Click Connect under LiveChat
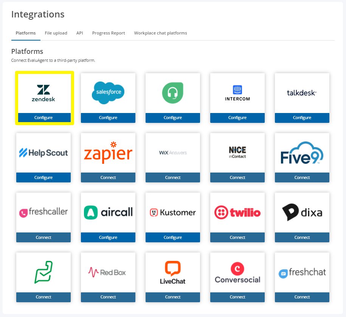The width and height of the screenshot is (346, 317). 173,297
